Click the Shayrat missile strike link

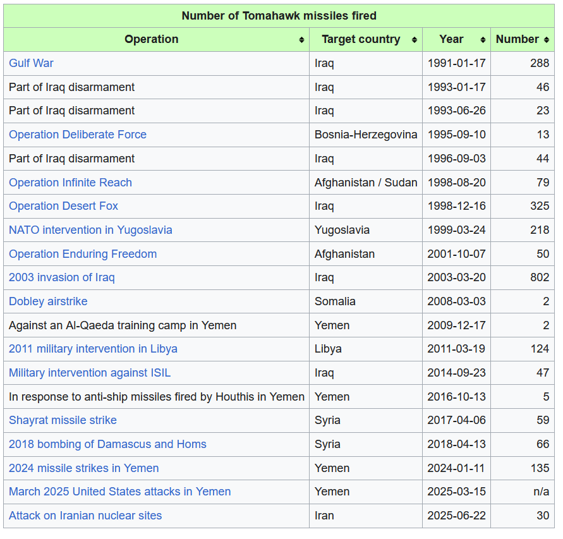click(63, 420)
